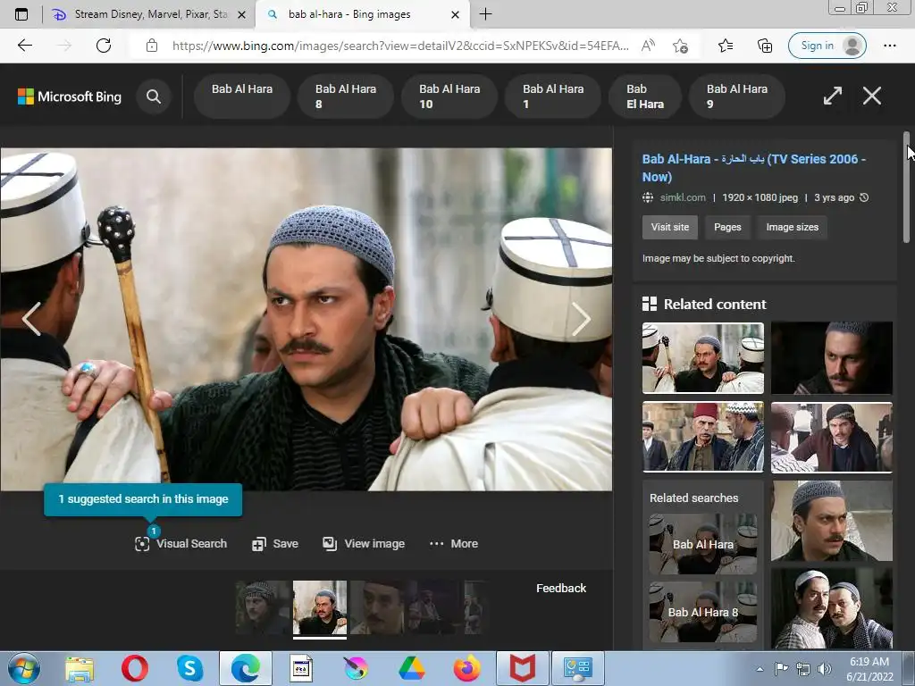The height and width of the screenshot is (686, 915).
Task: View site information lock icon
Action: tap(152, 46)
